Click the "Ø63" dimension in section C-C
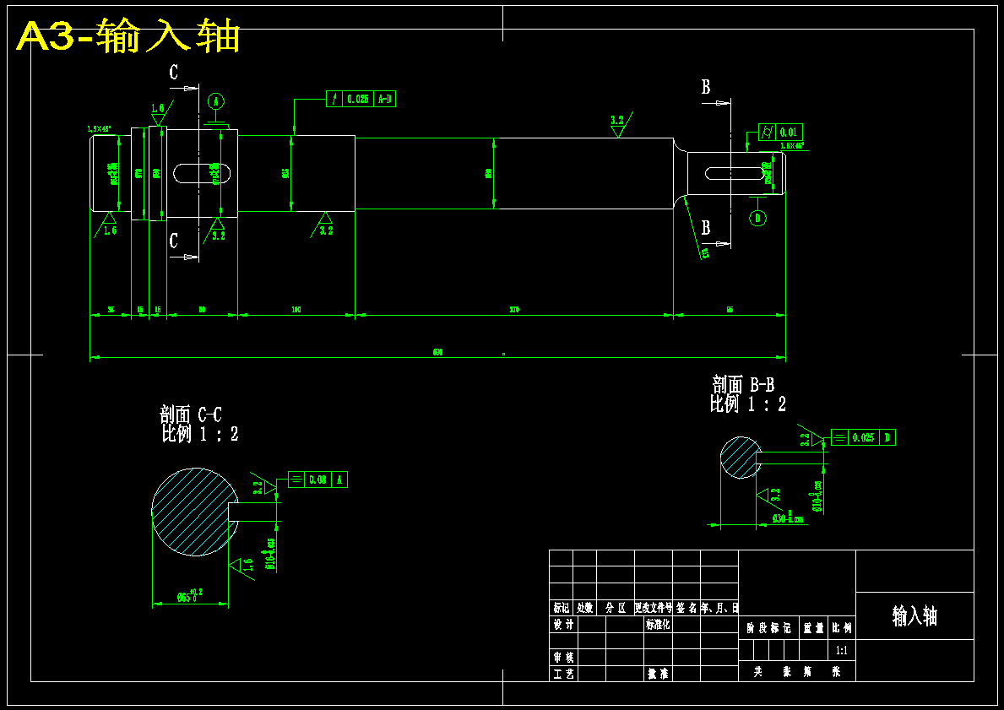This screenshot has height=710, width=1004. (x=189, y=596)
